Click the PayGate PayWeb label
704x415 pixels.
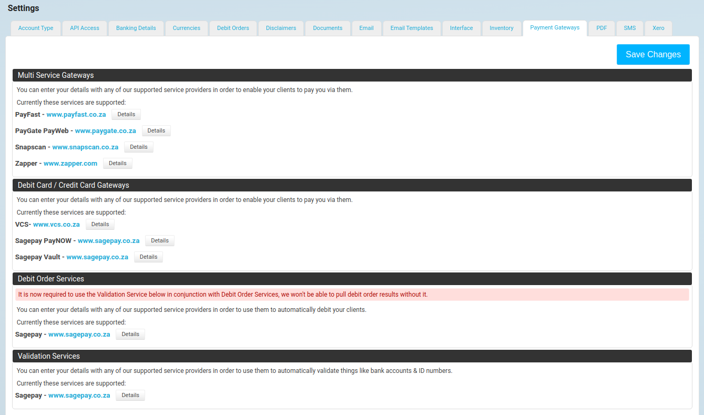click(x=42, y=131)
